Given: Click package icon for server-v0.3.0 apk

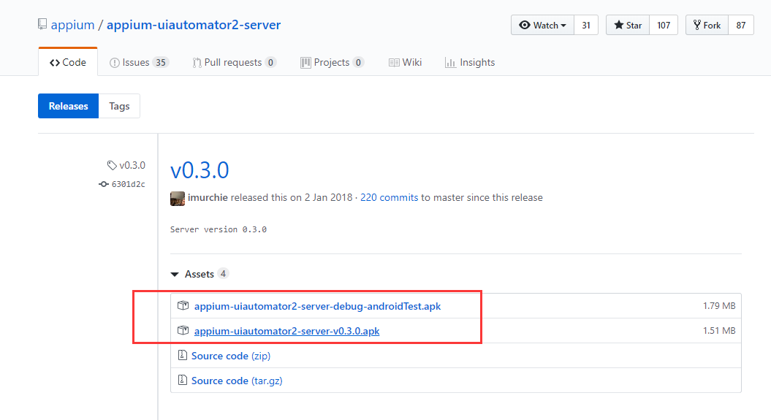Looking at the screenshot, I should [x=183, y=331].
